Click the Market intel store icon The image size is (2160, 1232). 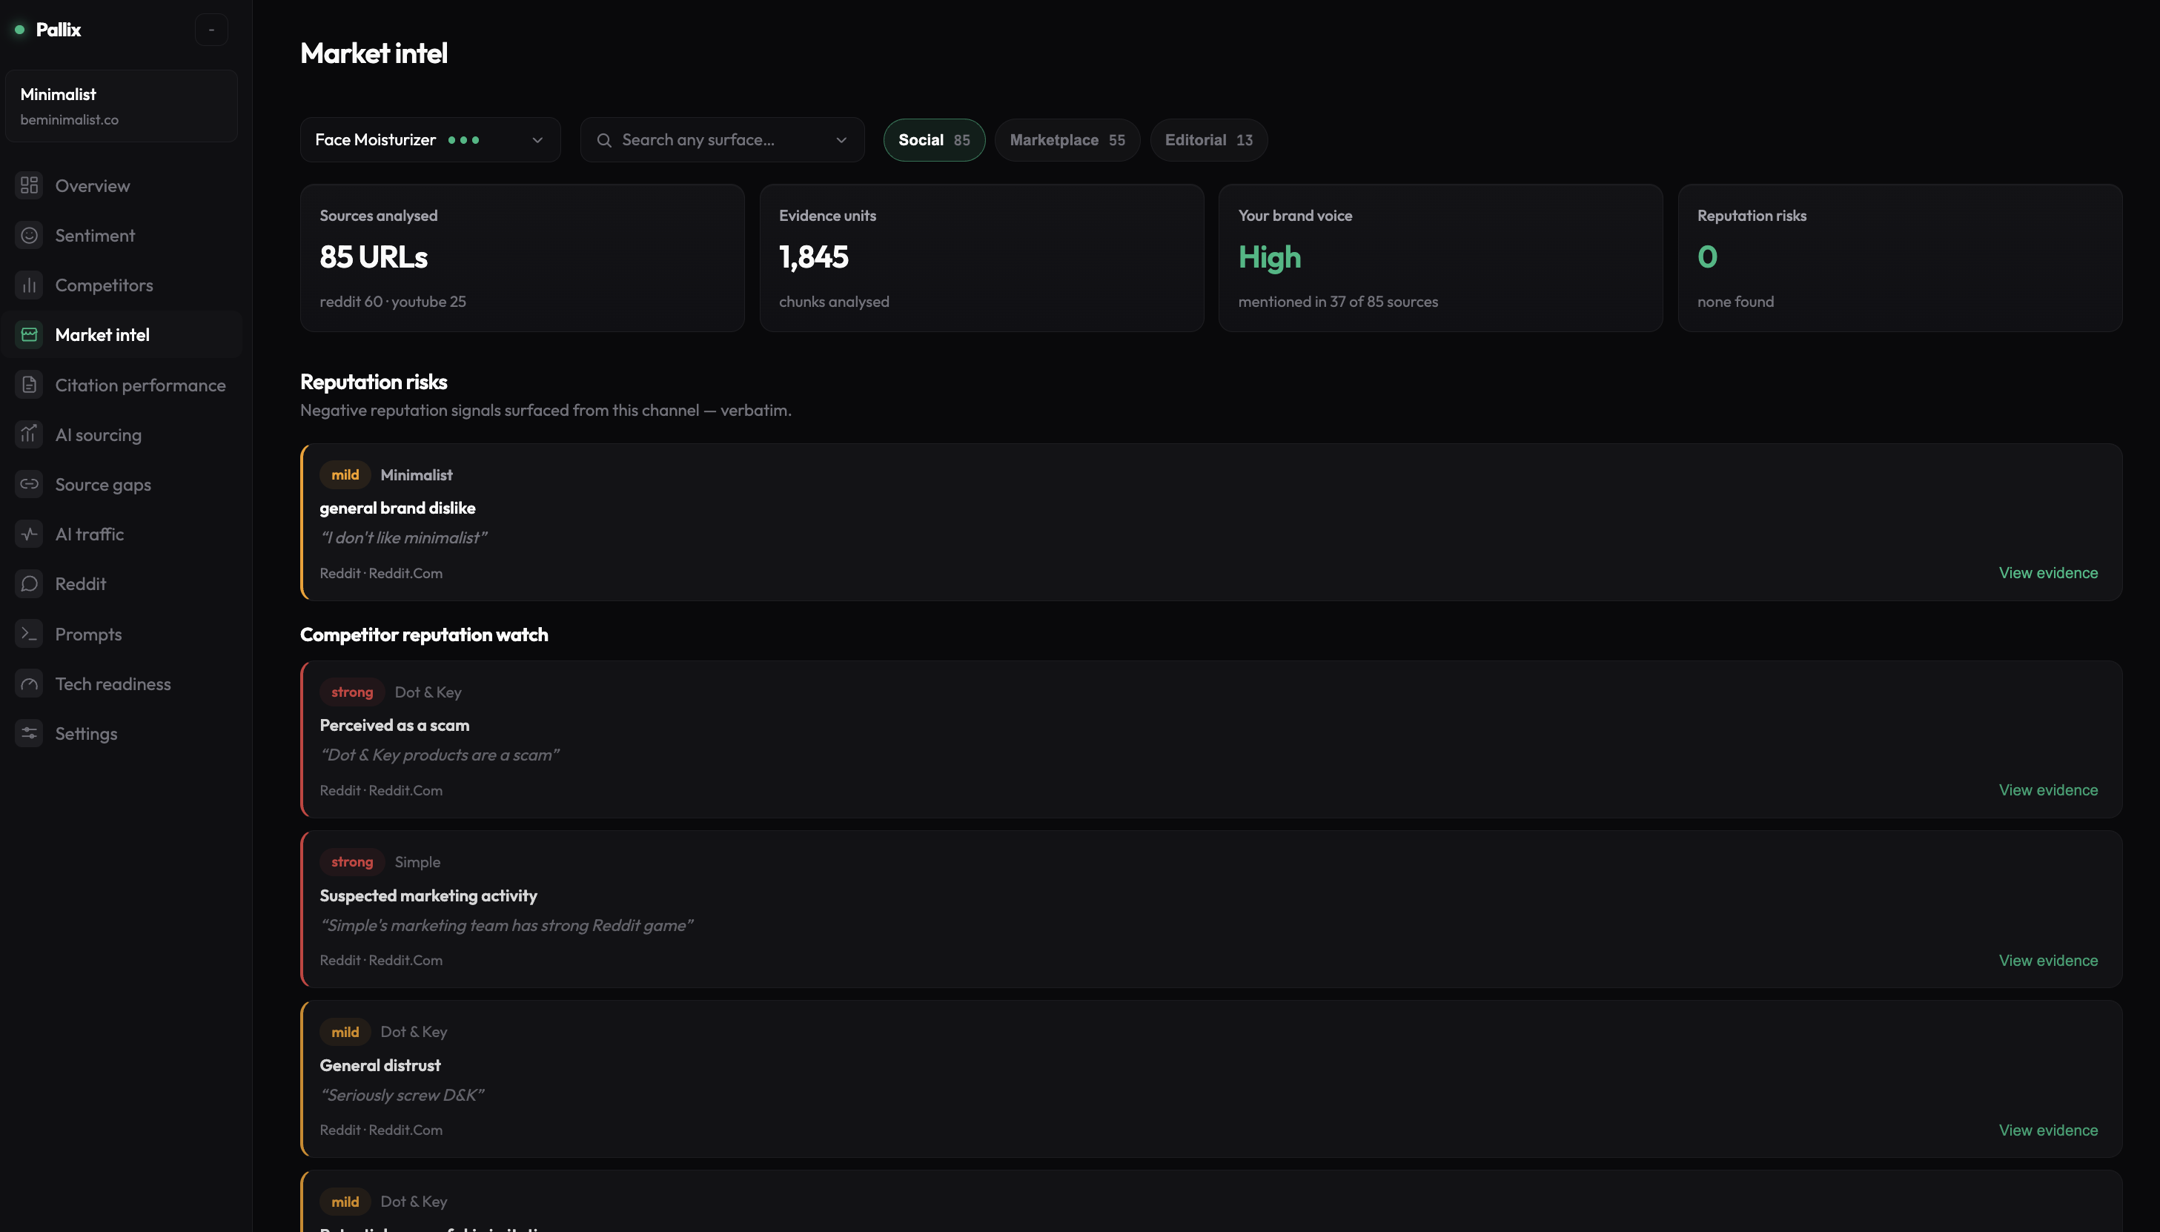point(30,334)
